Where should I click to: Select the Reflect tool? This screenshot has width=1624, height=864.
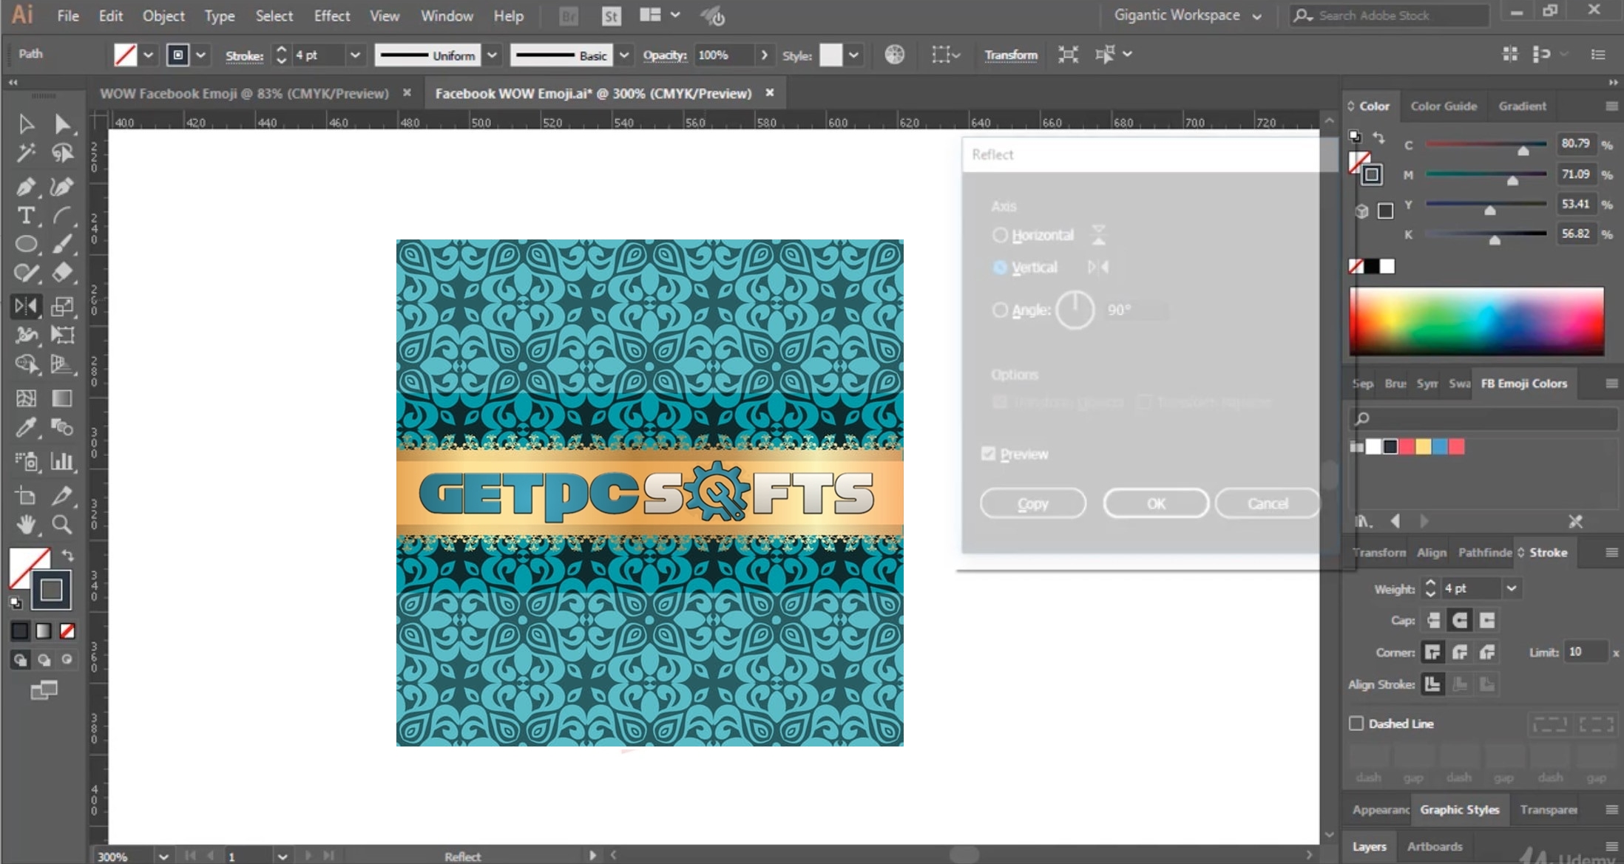(x=26, y=306)
